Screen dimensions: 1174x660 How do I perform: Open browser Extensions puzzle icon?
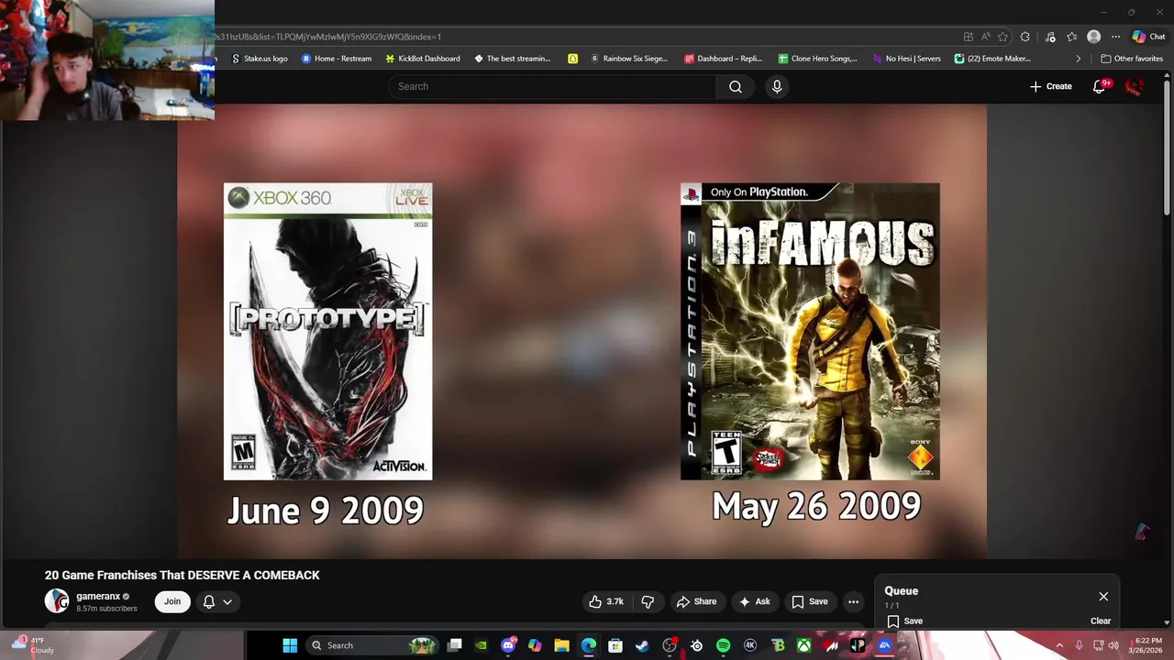click(x=1025, y=37)
